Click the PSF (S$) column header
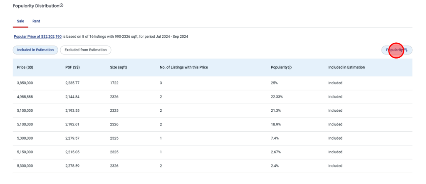The image size is (426, 184). click(72, 67)
